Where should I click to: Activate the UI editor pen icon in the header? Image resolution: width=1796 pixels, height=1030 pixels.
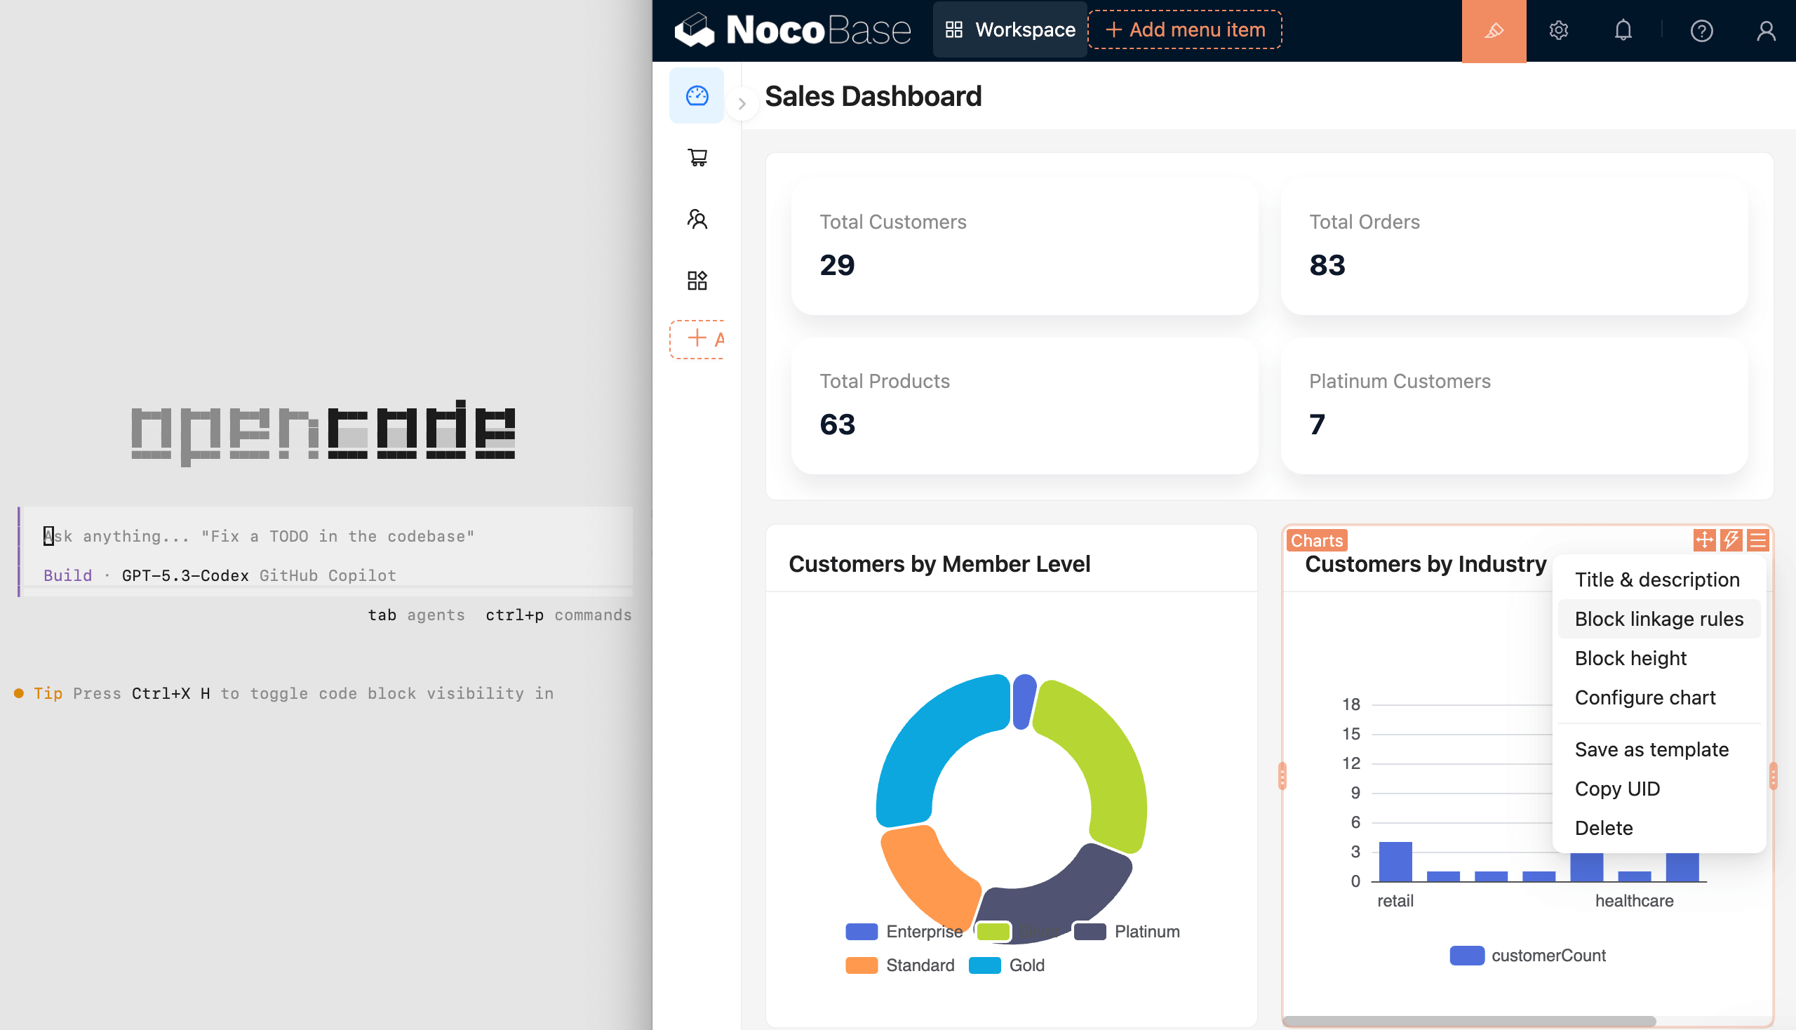1493,30
